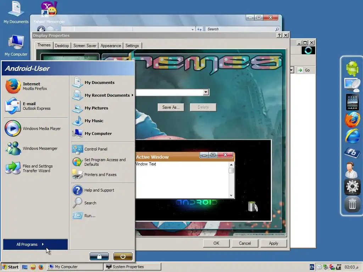Click the Delete theme button

[x=203, y=107]
